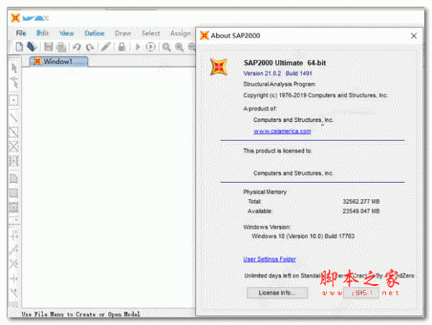Open the Assign menu

click(181, 33)
